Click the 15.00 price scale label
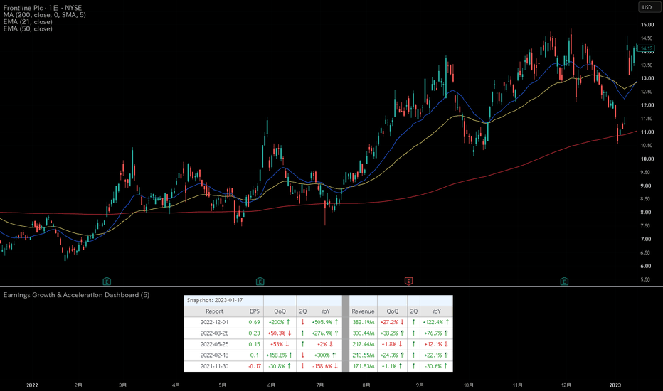663x391 pixels. 647,25
